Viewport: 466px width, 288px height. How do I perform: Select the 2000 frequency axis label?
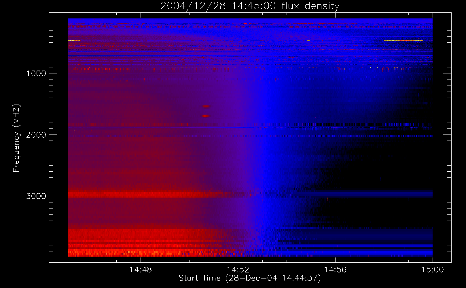[x=36, y=135]
